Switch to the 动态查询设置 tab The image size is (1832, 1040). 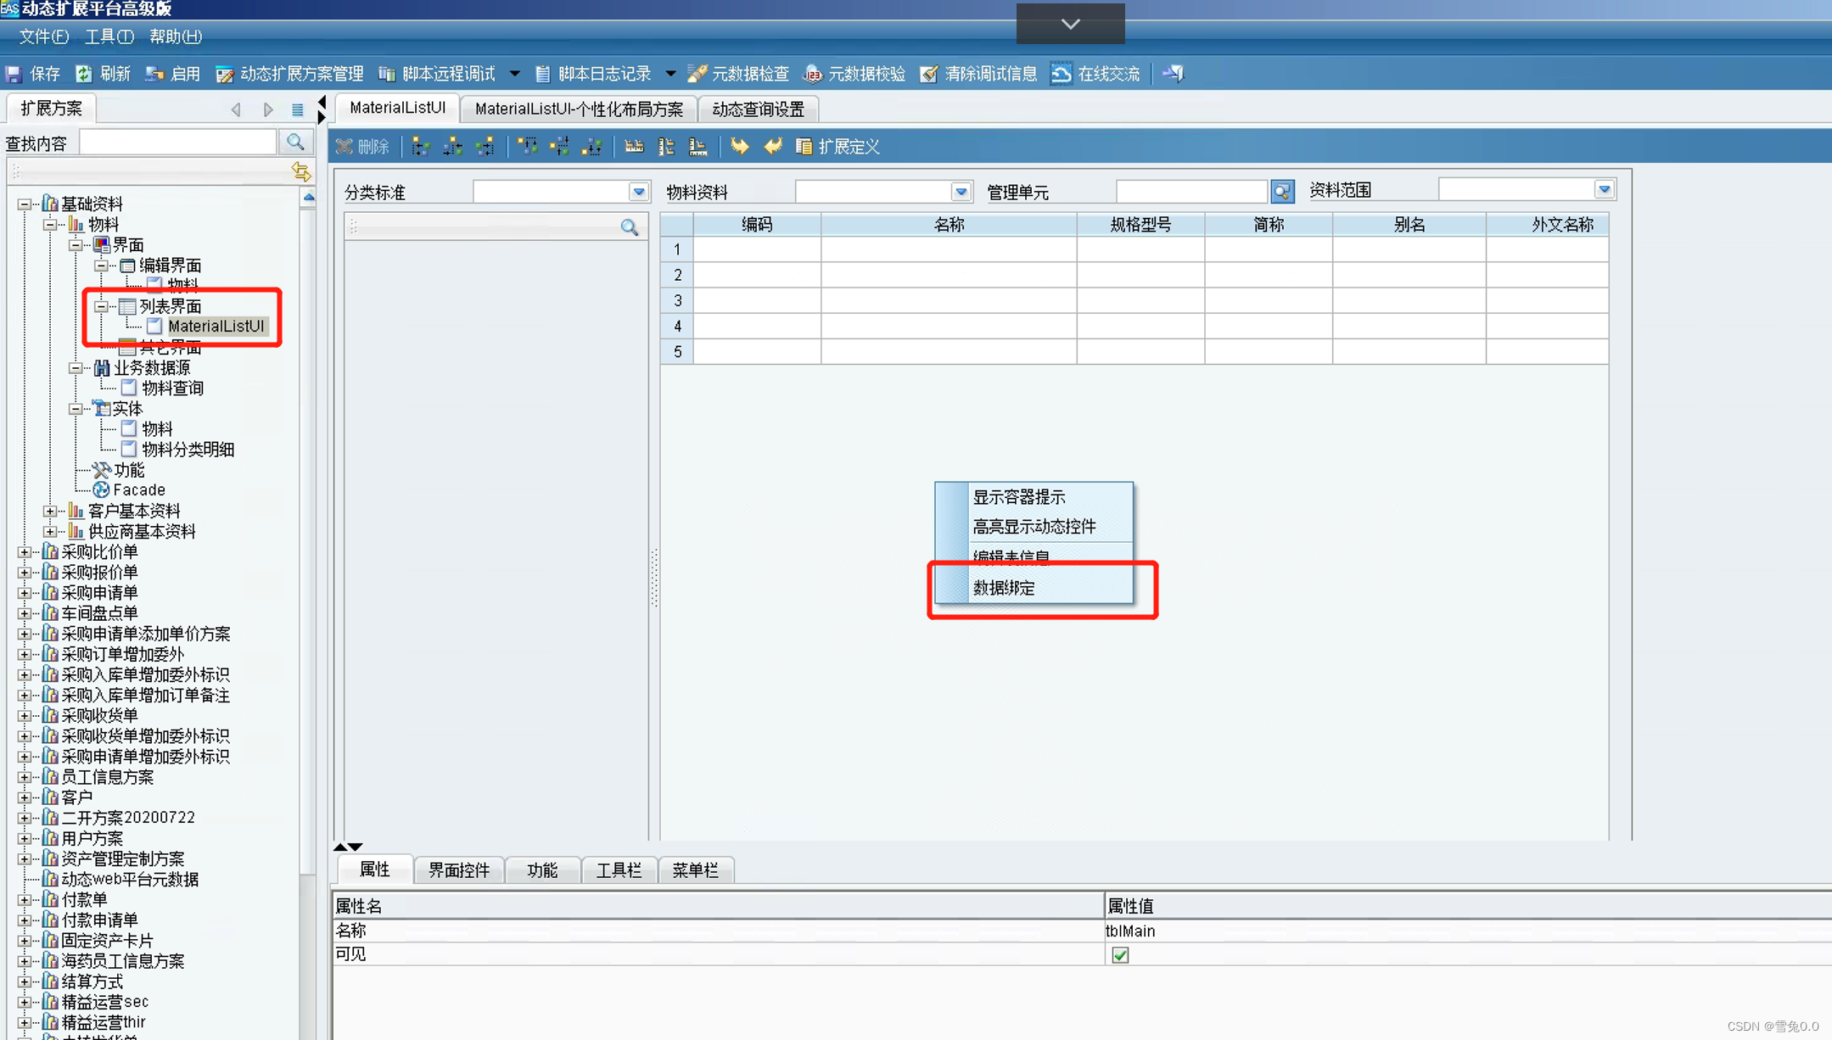758,109
